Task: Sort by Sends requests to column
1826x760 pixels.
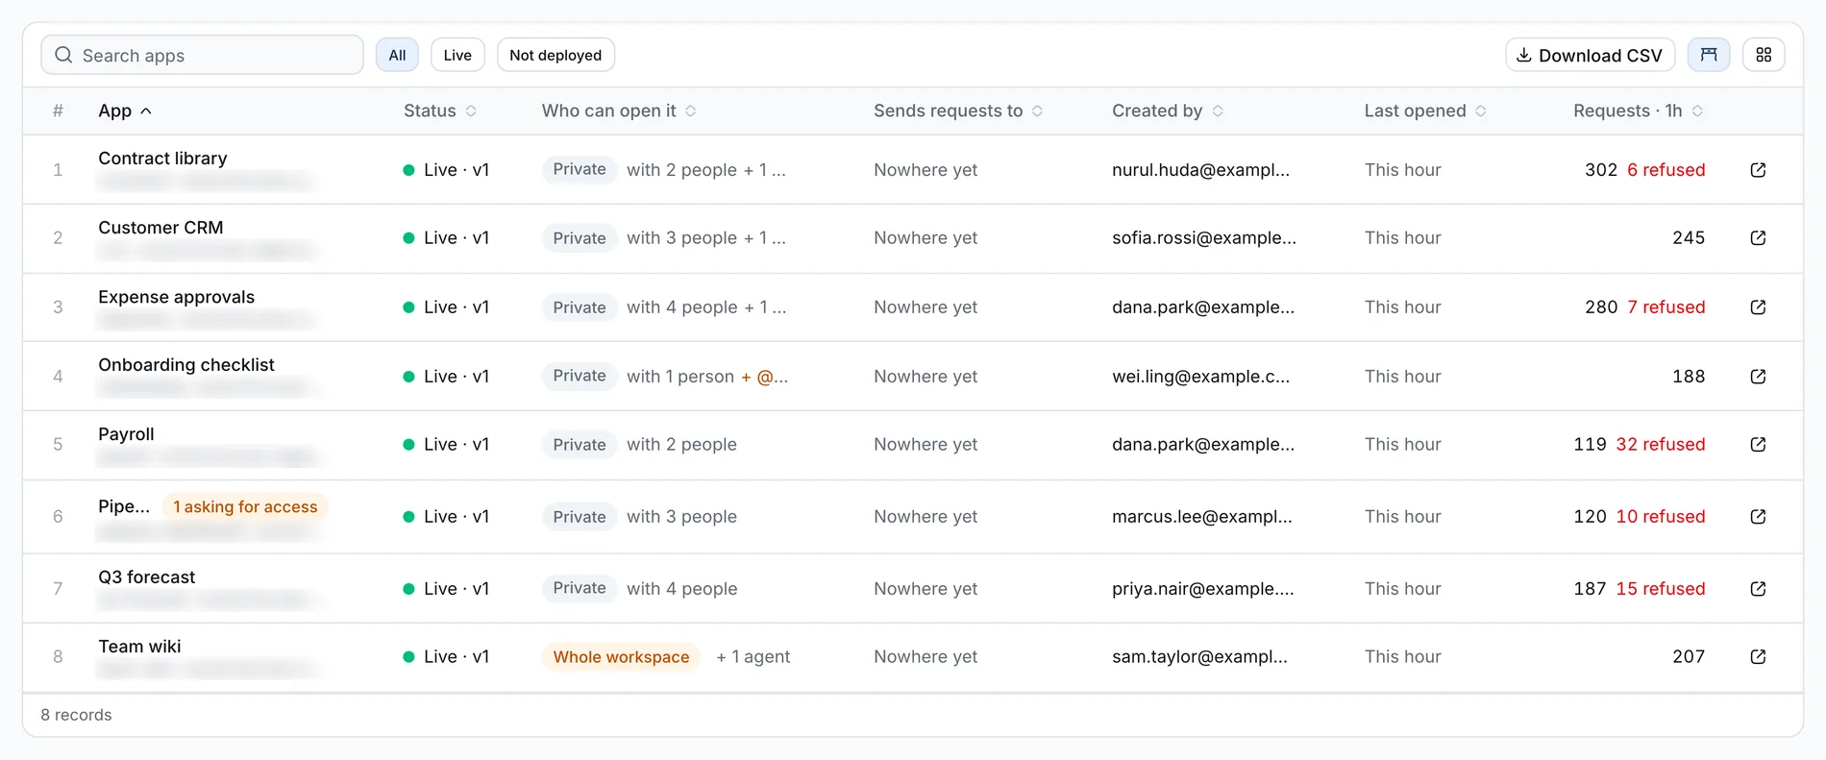Action: 958,110
